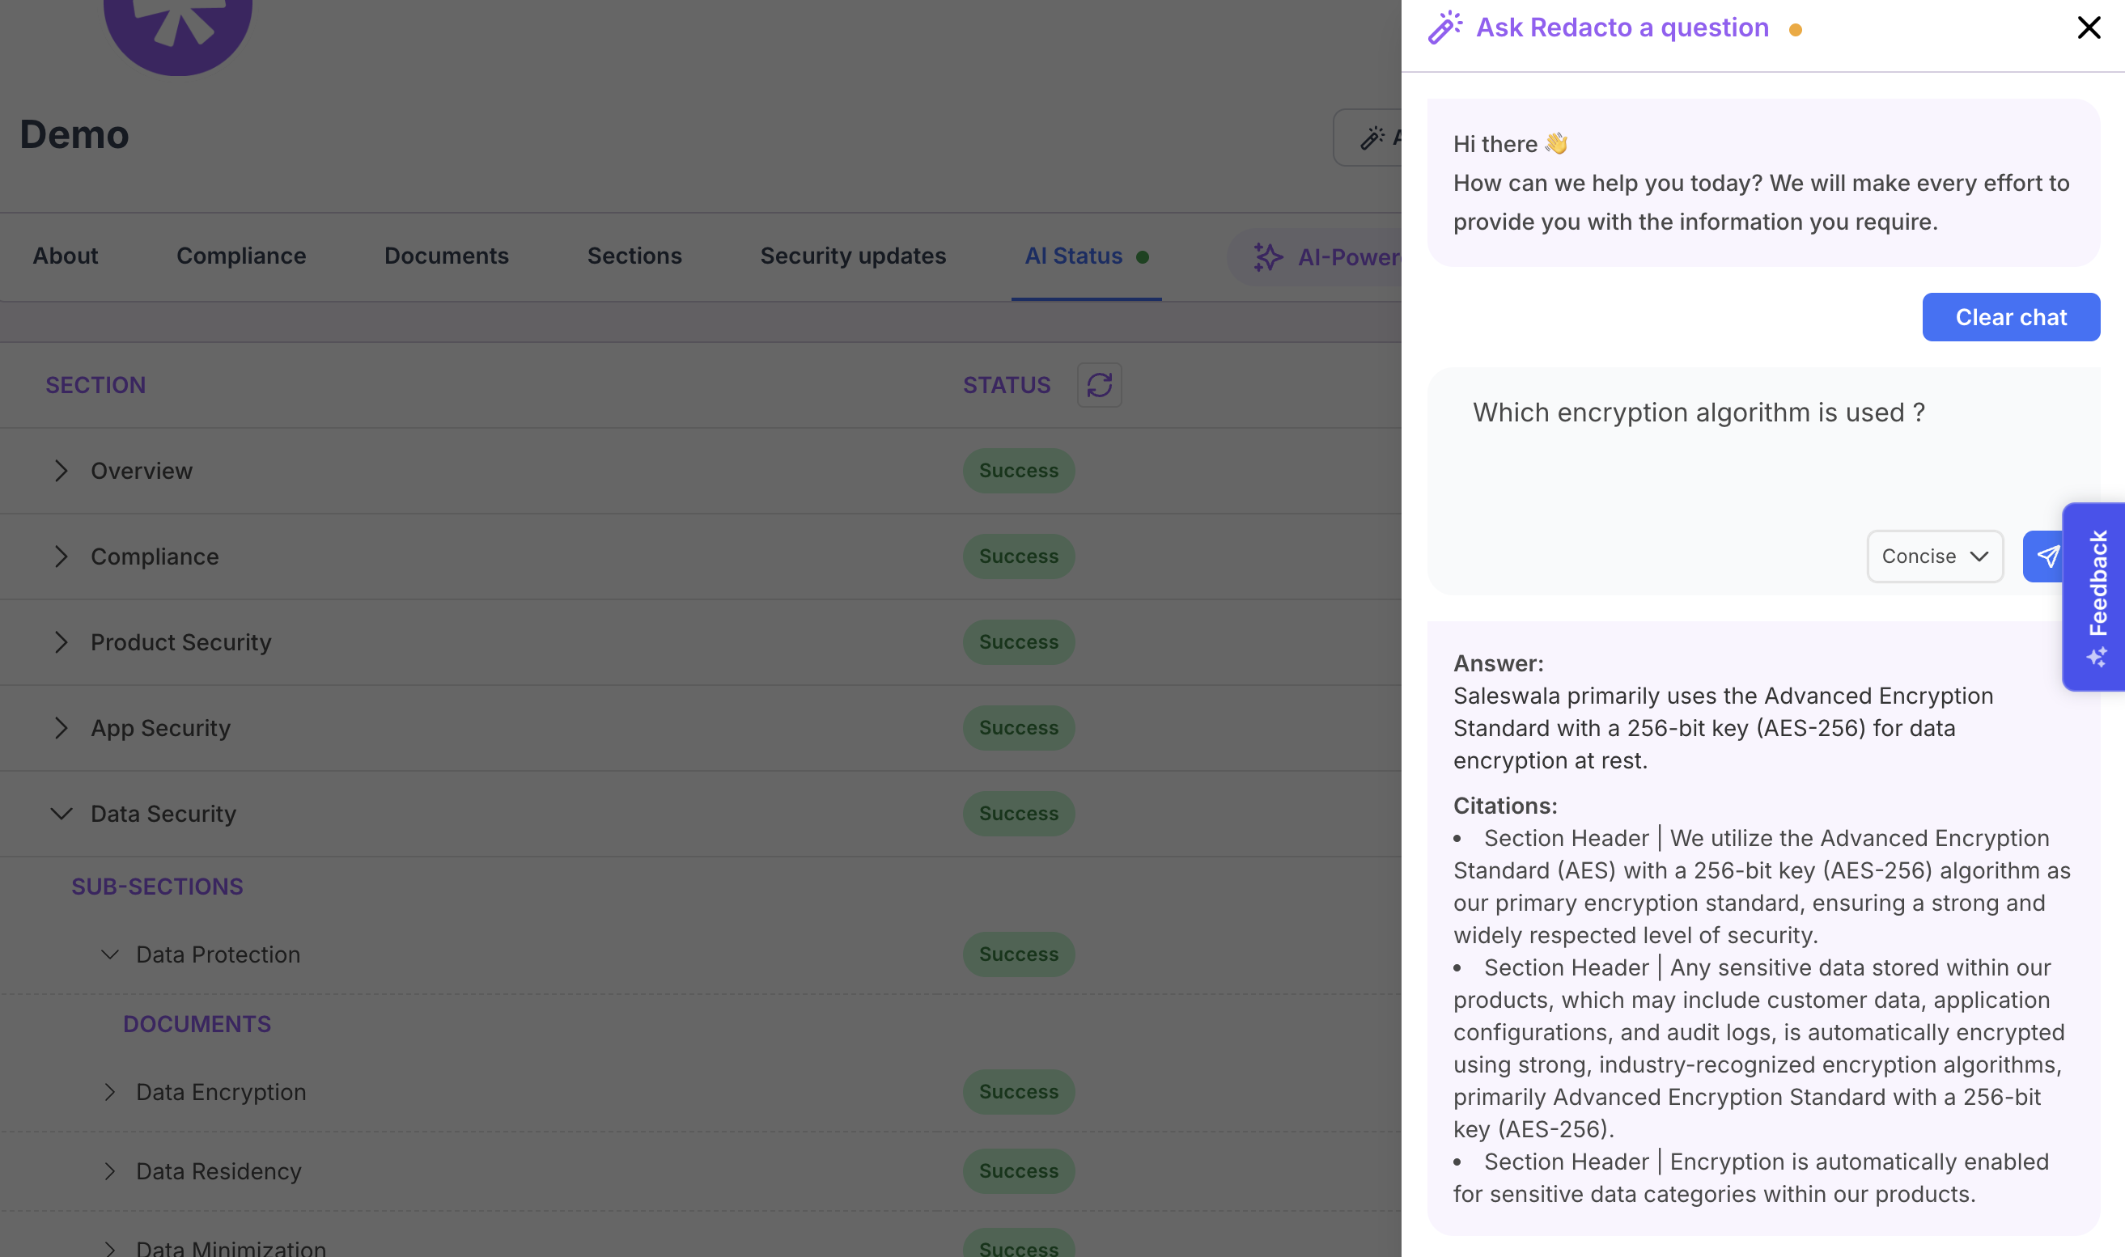Screen dimensions: 2125x1257
Task: Switch to the Compliance tab
Action: coord(240,256)
